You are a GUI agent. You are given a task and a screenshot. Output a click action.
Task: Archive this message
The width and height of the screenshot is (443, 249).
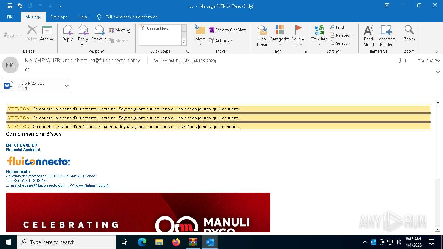point(47,34)
